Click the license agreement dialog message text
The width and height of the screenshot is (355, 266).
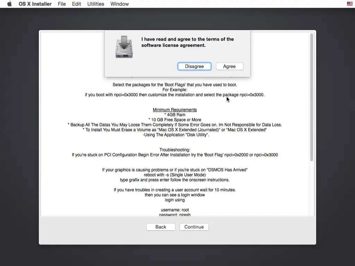188,42
